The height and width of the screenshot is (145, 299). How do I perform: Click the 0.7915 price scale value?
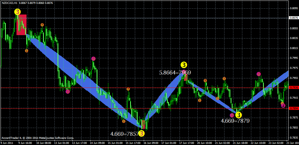tap(294, 98)
